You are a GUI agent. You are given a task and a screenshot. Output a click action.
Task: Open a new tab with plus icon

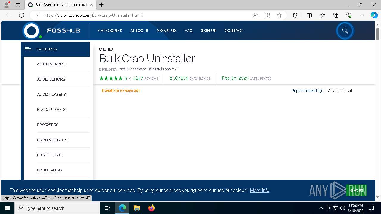tap(101, 5)
